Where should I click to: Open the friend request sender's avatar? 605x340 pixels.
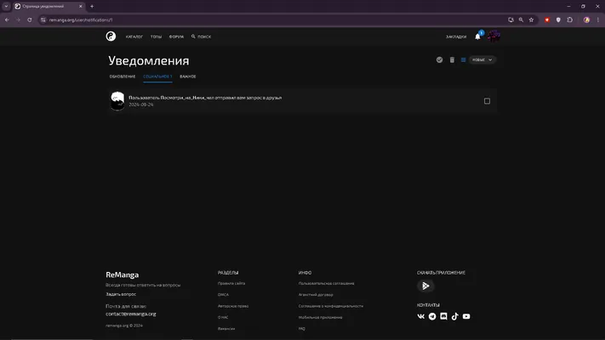117,101
